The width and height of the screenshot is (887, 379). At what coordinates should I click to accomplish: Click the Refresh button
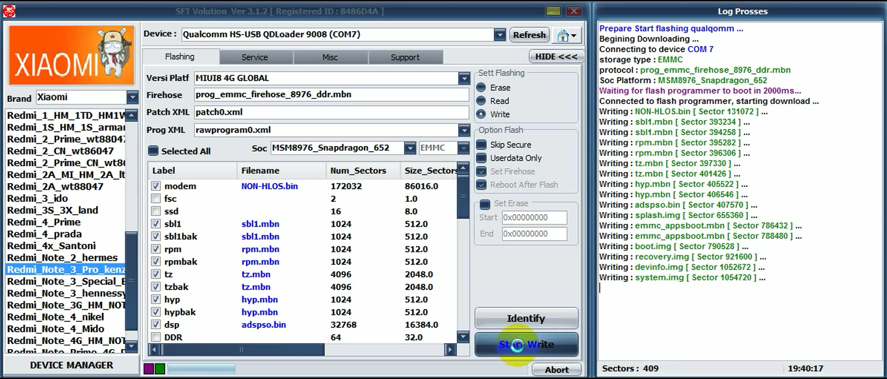click(529, 35)
